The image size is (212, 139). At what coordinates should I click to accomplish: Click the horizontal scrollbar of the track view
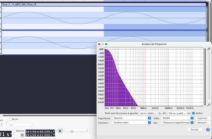click(x=49, y=115)
